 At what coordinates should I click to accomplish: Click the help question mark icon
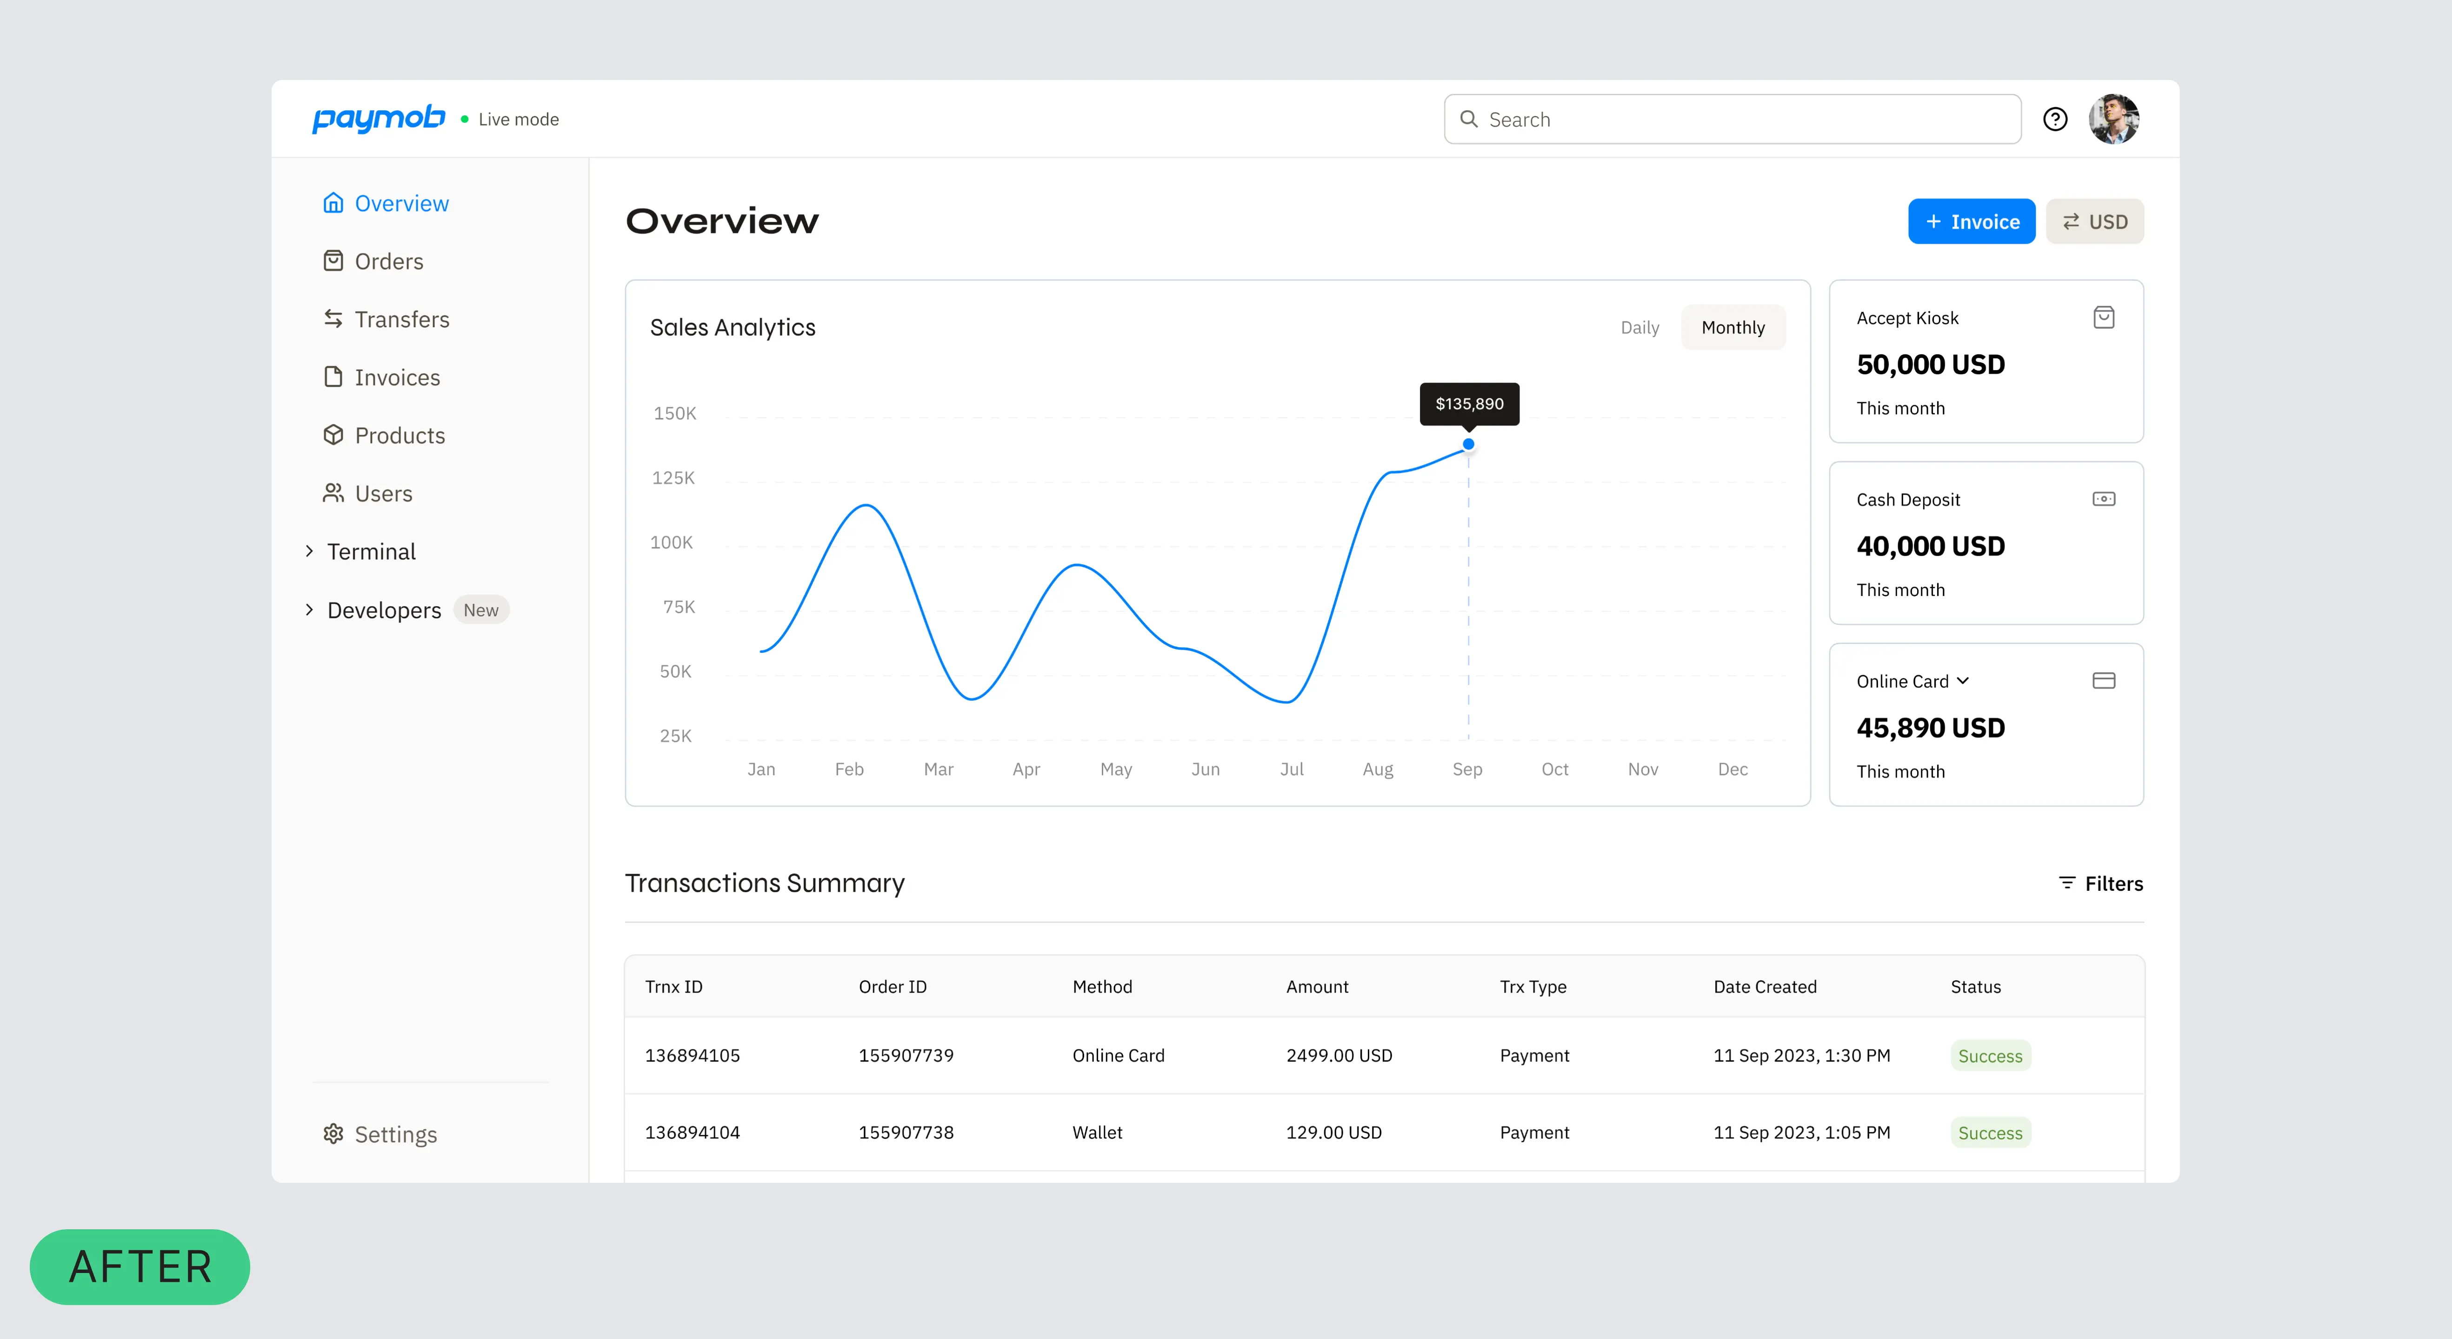point(2055,119)
